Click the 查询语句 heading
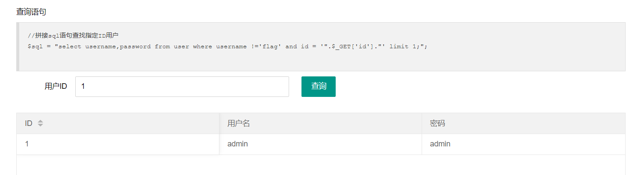This screenshot has height=175, width=641. click(x=31, y=12)
